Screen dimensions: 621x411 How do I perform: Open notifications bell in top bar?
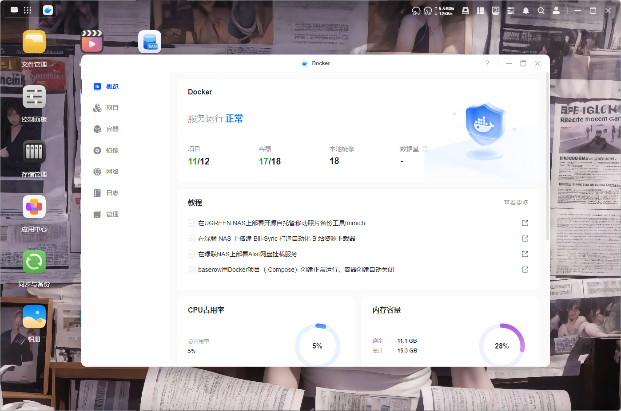pos(526,11)
